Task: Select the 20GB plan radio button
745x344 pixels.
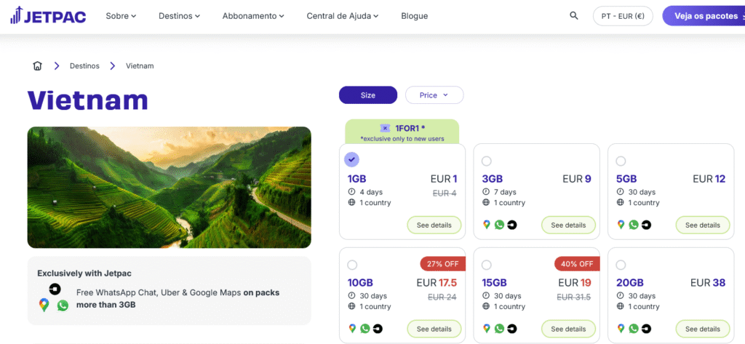Action: (x=621, y=265)
